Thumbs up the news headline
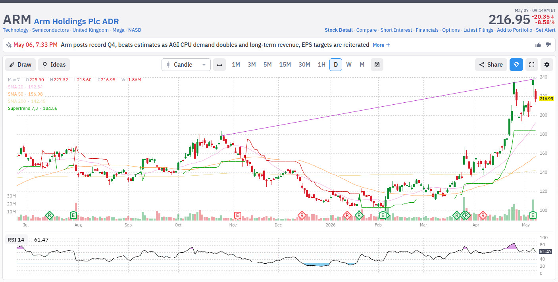The width and height of the screenshot is (558, 282). pyautogui.click(x=538, y=45)
